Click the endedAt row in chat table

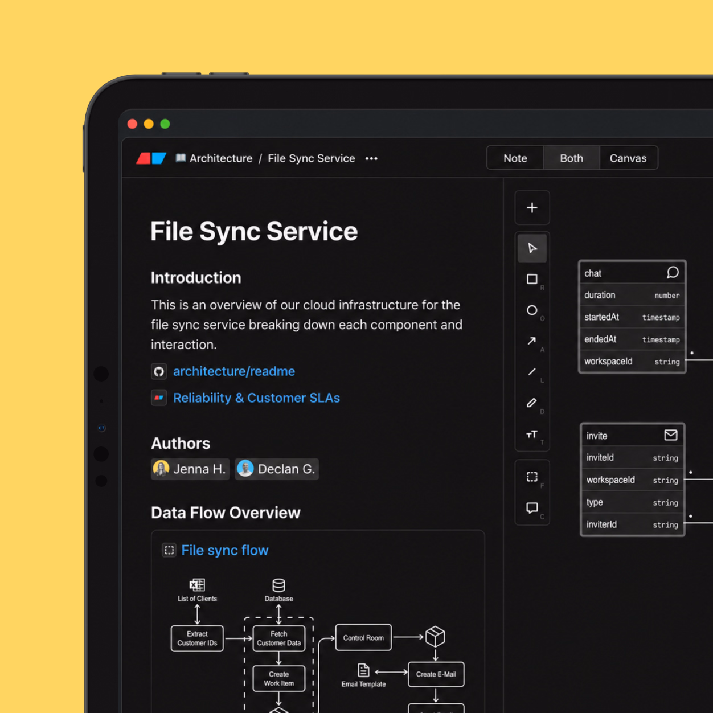coord(632,339)
